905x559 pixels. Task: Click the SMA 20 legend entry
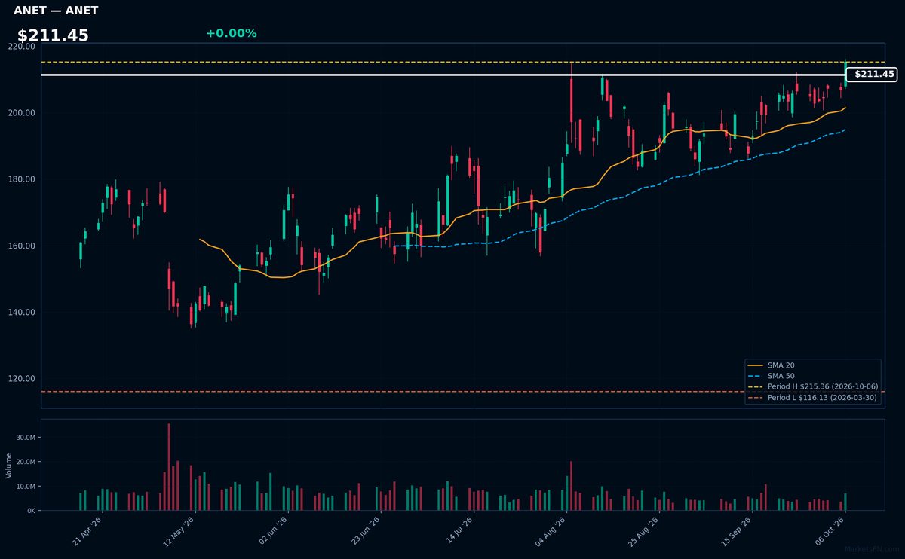tap(770, 365)
